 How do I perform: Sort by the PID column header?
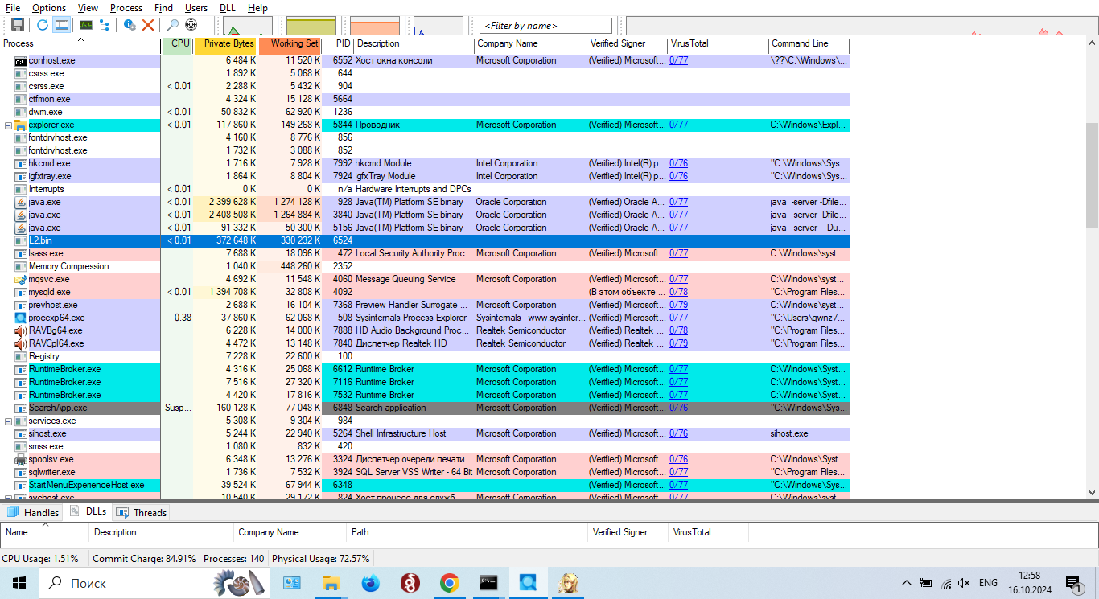pyautogui.click(x=338, y=44)
